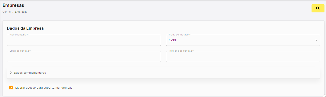Click the Empresas page title
Viewport: 326px width, 97px height.
13,5
